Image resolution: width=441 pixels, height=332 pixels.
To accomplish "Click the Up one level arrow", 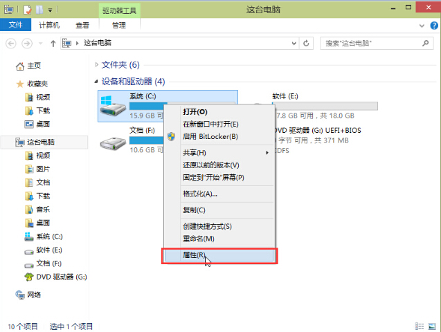I will click(x=53, y=43).
